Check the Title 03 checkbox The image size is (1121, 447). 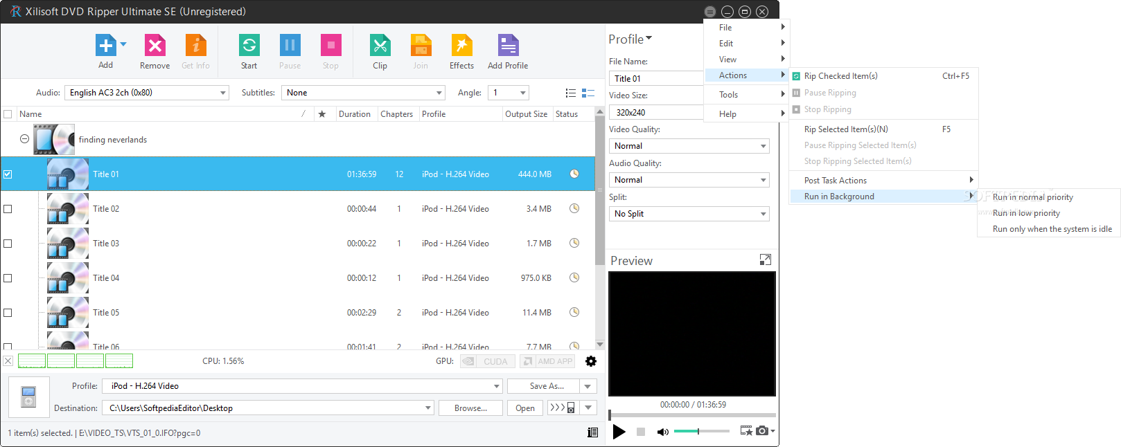click(8, 244)
